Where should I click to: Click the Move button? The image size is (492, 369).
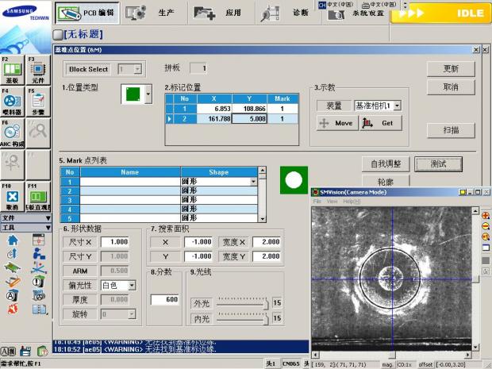336,123
